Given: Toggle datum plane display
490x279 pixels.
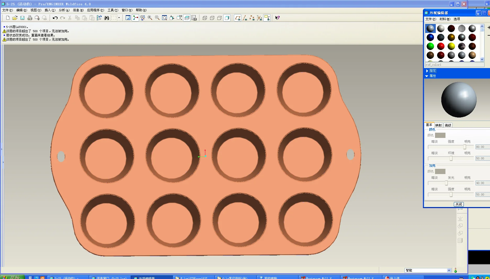Looking at the screenshot, I should click(238, 18).
